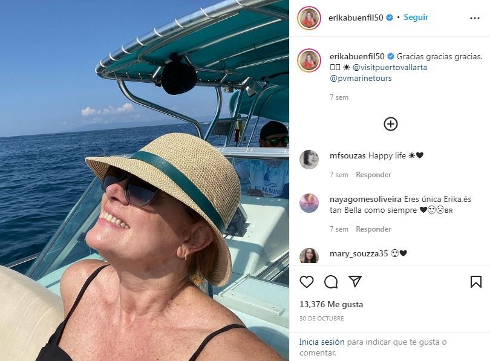490x361 pixels.
Task: Click the header profile picture of erikabuenfil50
Action: [309, 18]
